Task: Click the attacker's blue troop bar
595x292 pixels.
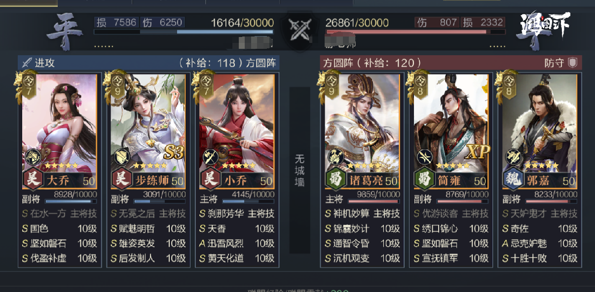Action: click(x=184, y=32)
